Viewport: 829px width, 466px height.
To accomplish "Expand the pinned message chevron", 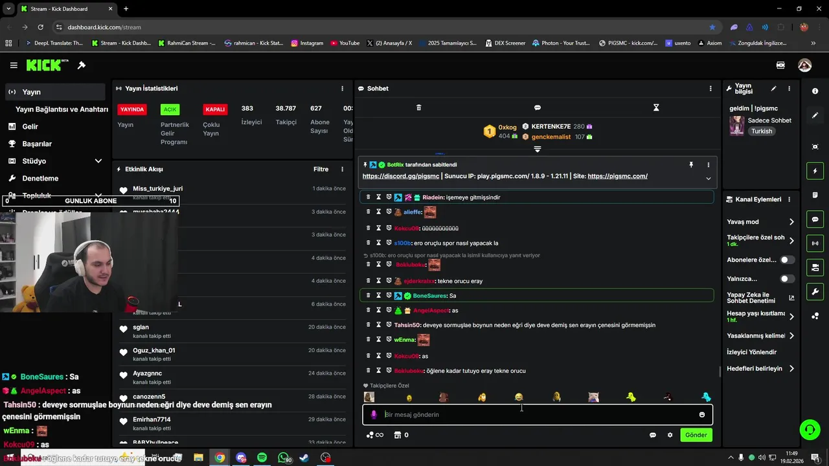I will (708, 179).
